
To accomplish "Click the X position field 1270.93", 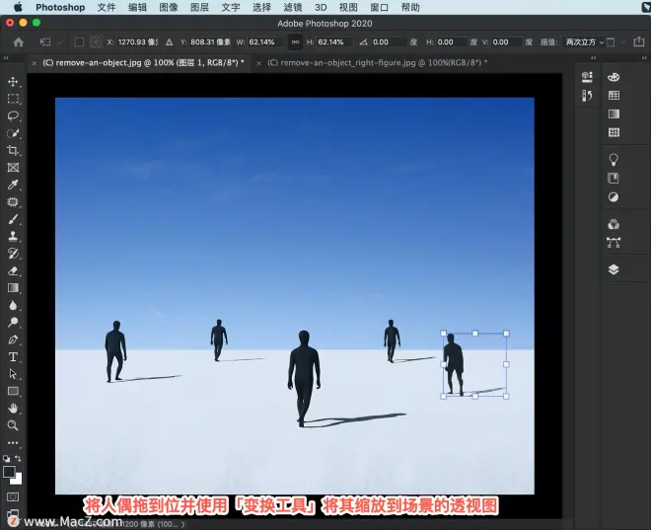I will [137, 42].
